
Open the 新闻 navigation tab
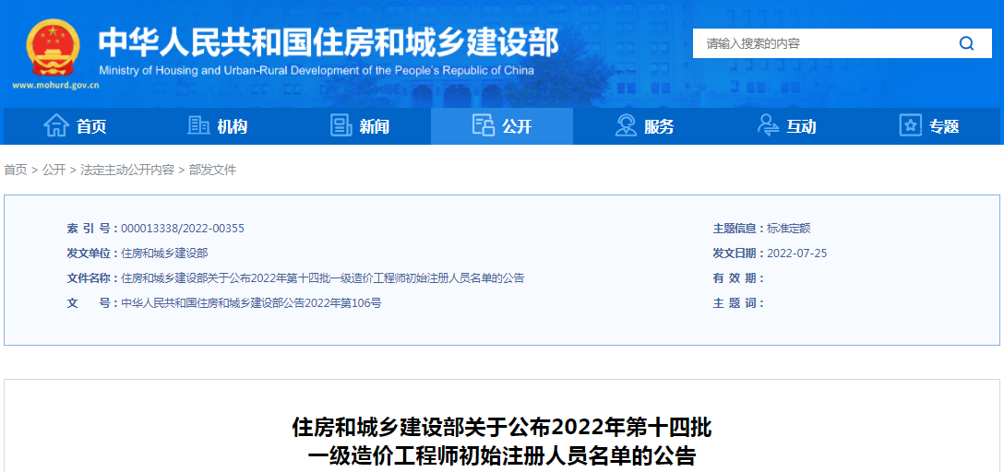(360, 126)
